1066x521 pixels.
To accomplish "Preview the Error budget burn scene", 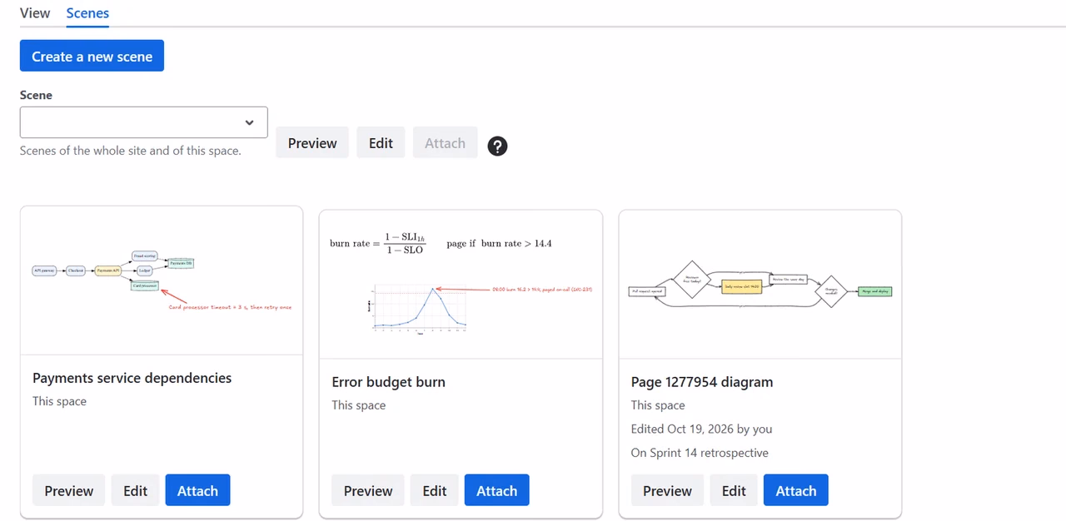I will (x=368, y=490).
